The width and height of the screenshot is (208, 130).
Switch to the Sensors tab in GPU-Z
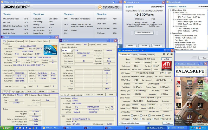pyautogui.click(x=134, y=55)
